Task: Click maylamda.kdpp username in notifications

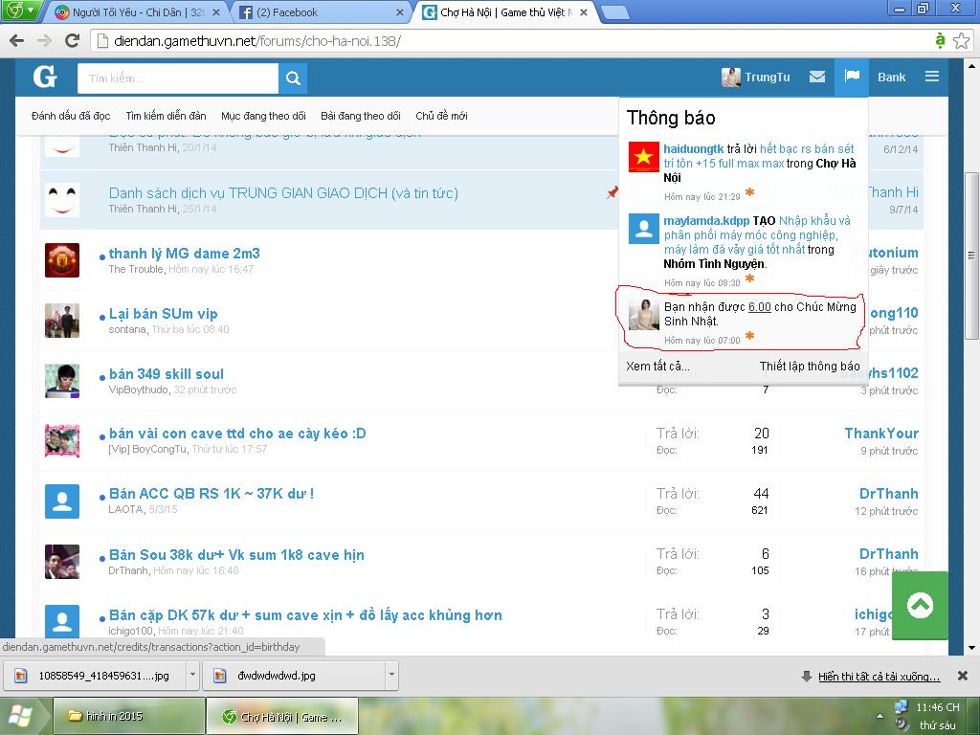Action: (706, 221)
